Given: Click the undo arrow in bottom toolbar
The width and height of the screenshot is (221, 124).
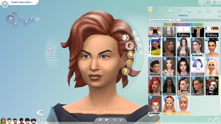Looking at the screenshot, I should [107, 120].
